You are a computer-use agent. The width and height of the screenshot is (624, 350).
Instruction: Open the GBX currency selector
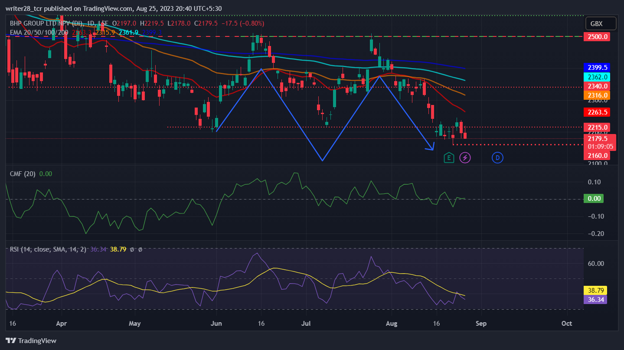[x=600, y=23]
